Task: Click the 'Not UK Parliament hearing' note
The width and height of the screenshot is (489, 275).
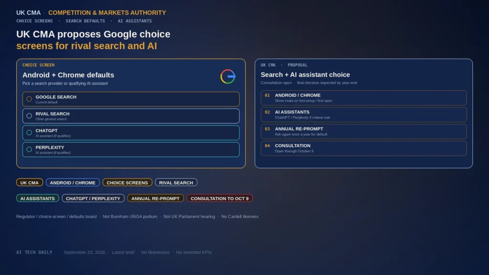Action: 189,216
